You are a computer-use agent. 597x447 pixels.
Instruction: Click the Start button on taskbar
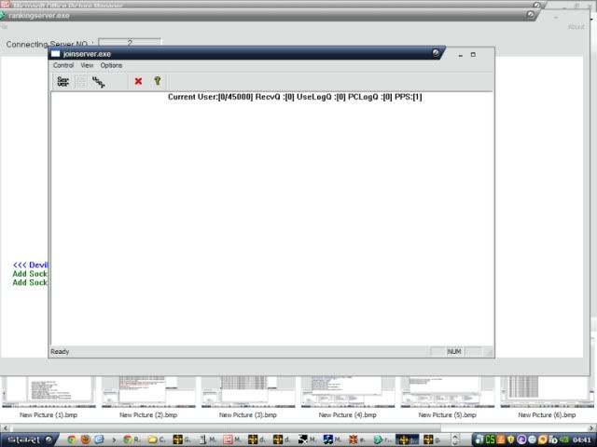coord(29,439)
